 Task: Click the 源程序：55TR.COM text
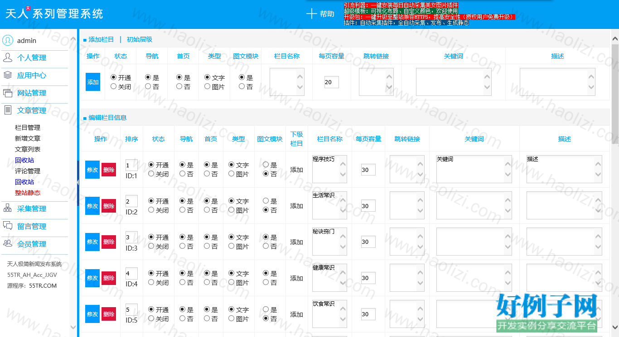click(x=32, y=286)
